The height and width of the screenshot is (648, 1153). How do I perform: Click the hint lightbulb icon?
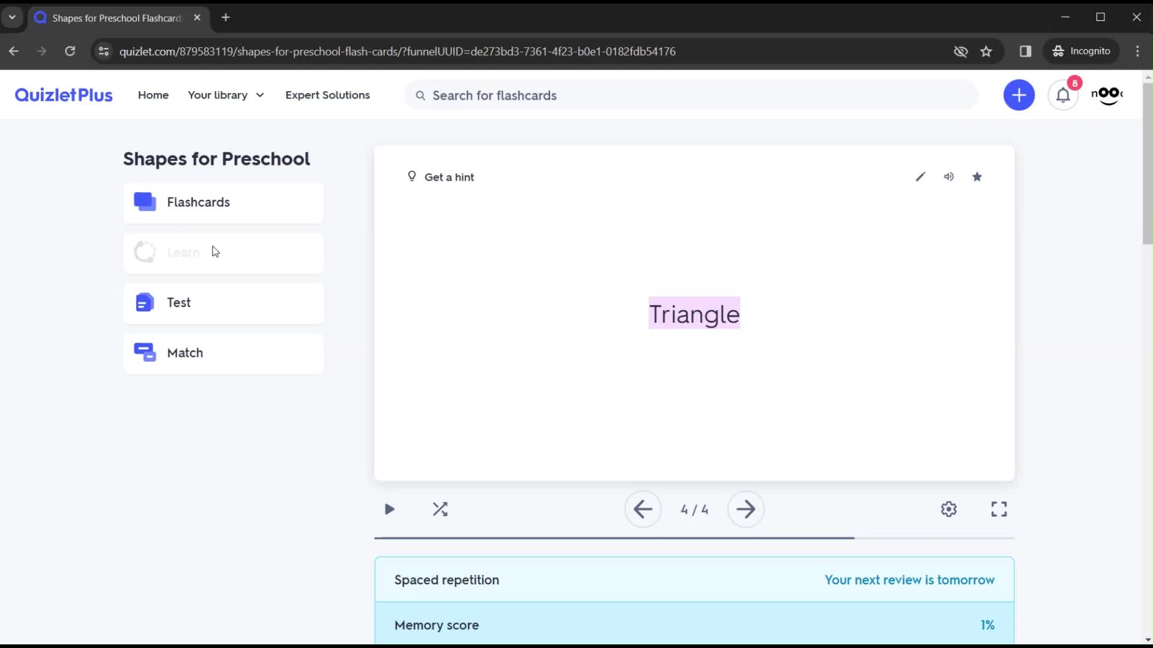coord(412,176)
